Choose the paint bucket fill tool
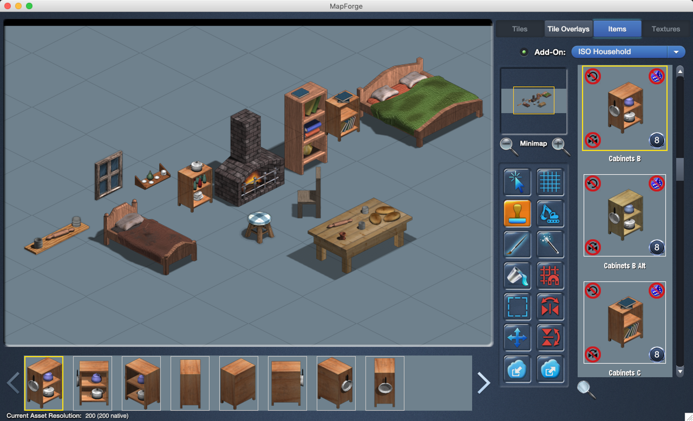Image resolution: width=693 pixels, height=421 pixels. point(517,275)
